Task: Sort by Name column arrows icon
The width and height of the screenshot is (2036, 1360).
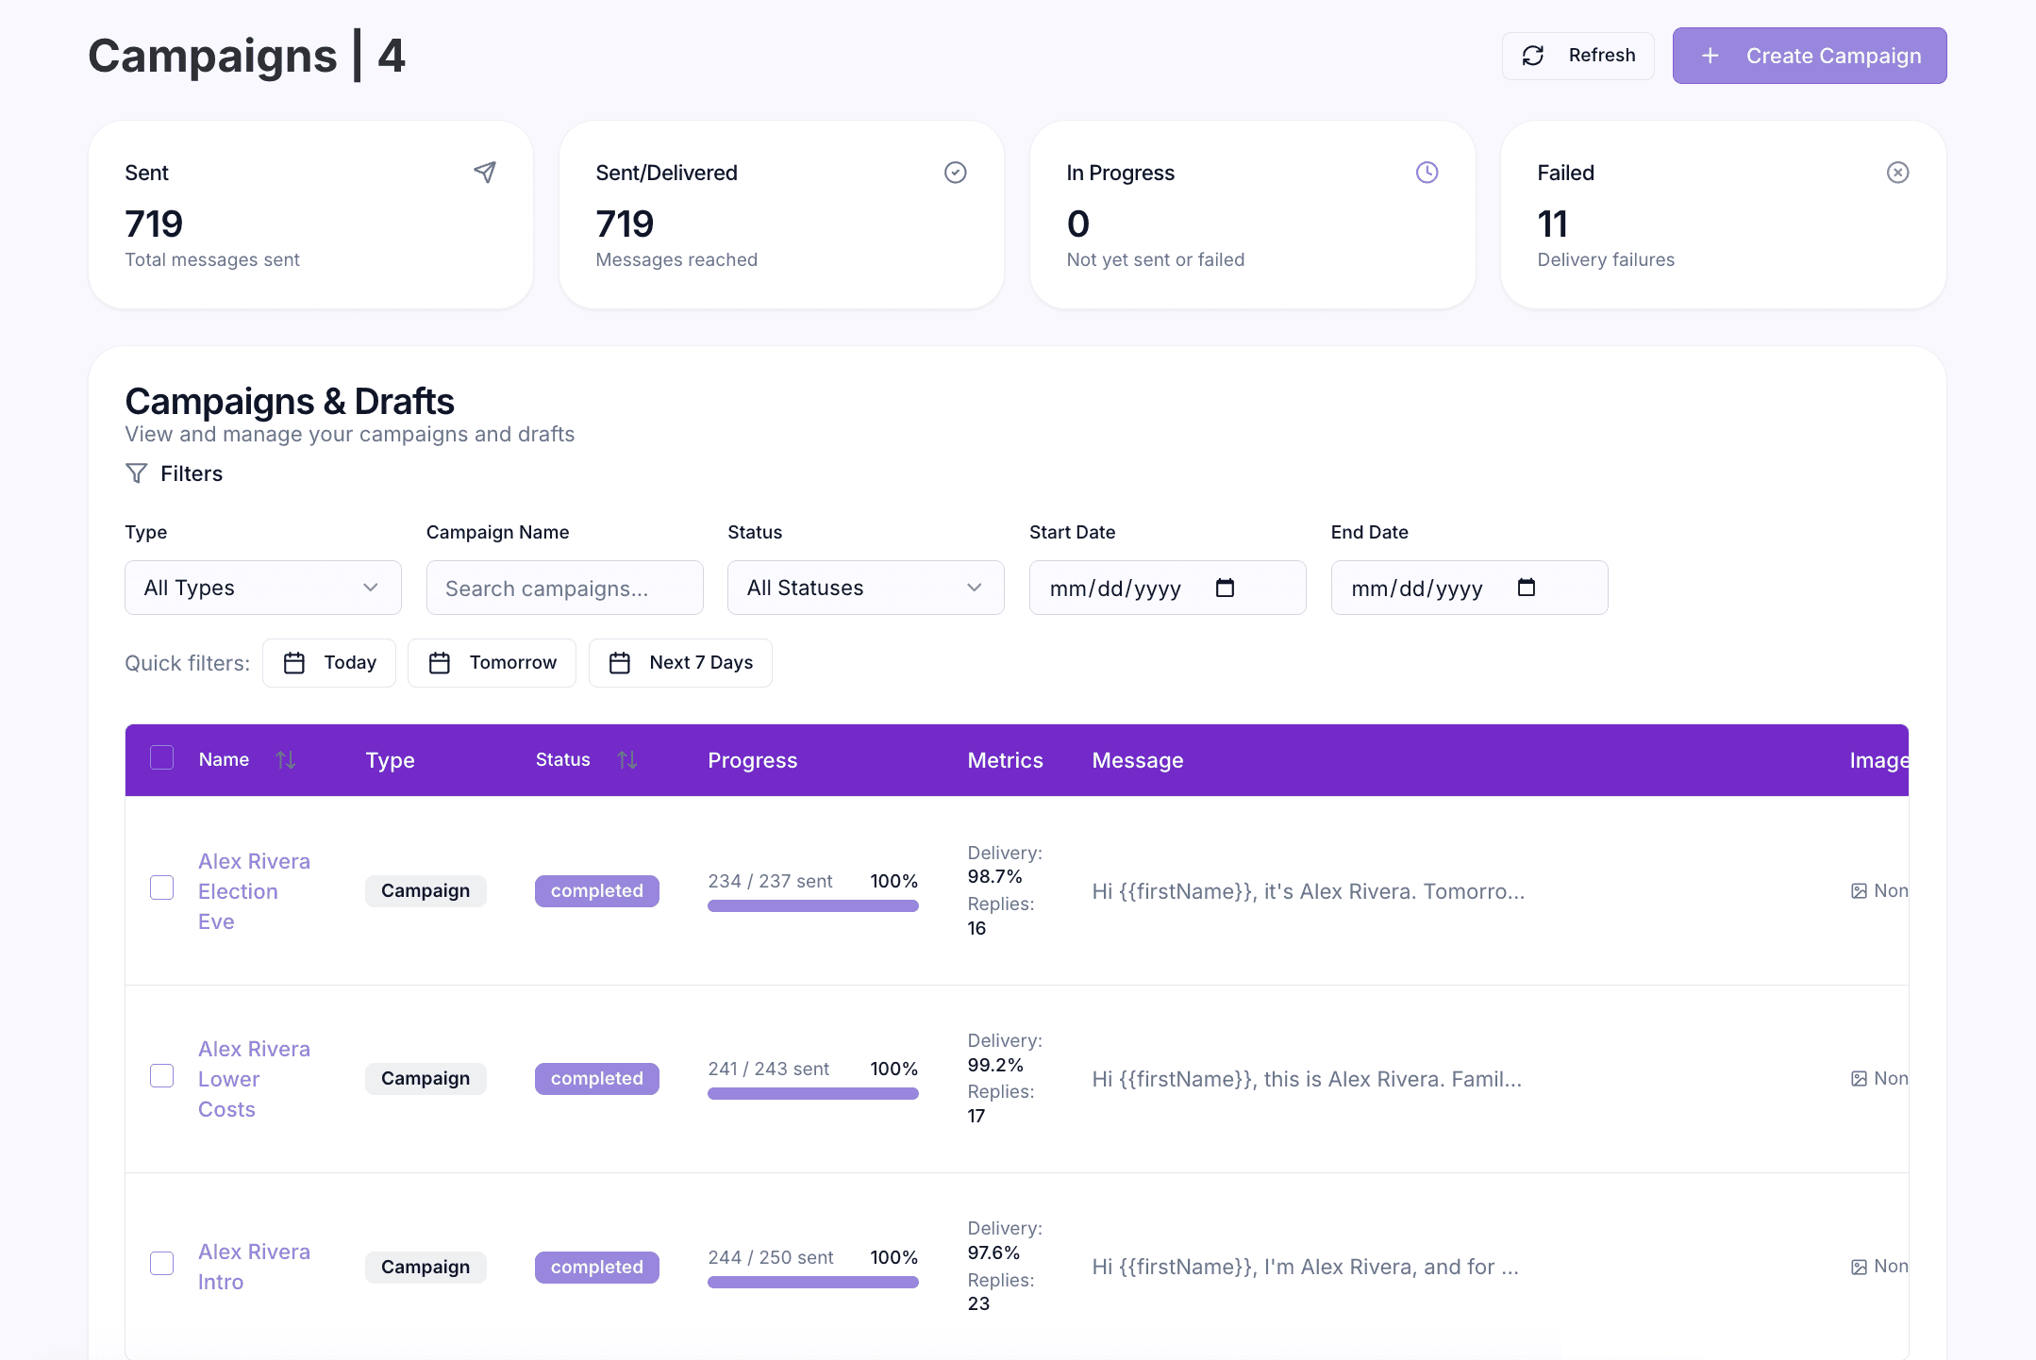Action: point(286,759)
